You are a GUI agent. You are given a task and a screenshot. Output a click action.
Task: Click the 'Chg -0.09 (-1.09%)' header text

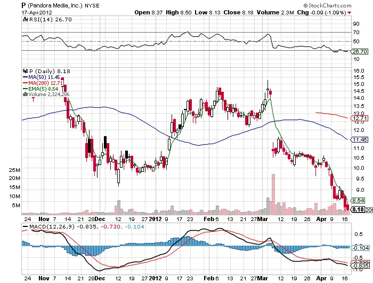321,12
